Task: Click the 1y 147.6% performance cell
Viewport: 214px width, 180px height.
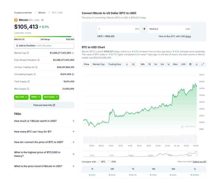Action: click(195, 175)
